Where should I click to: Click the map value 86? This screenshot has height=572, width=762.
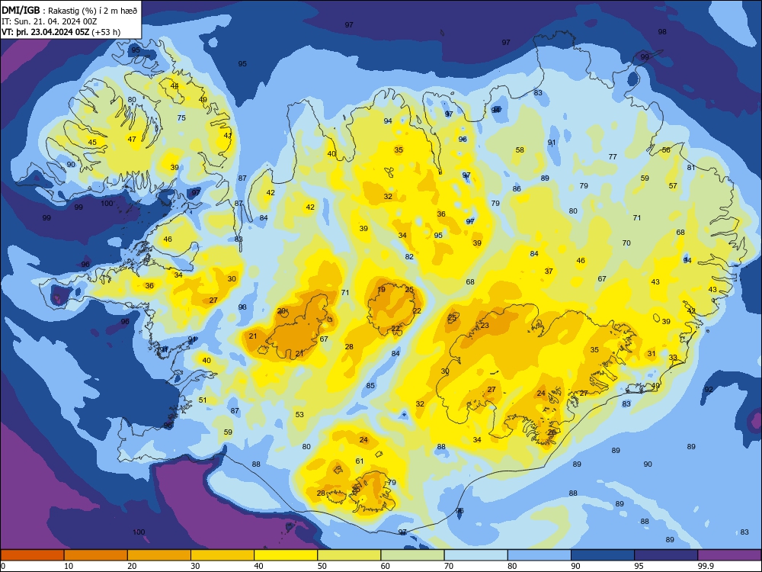pyautogui.click(x=517, y=188)
